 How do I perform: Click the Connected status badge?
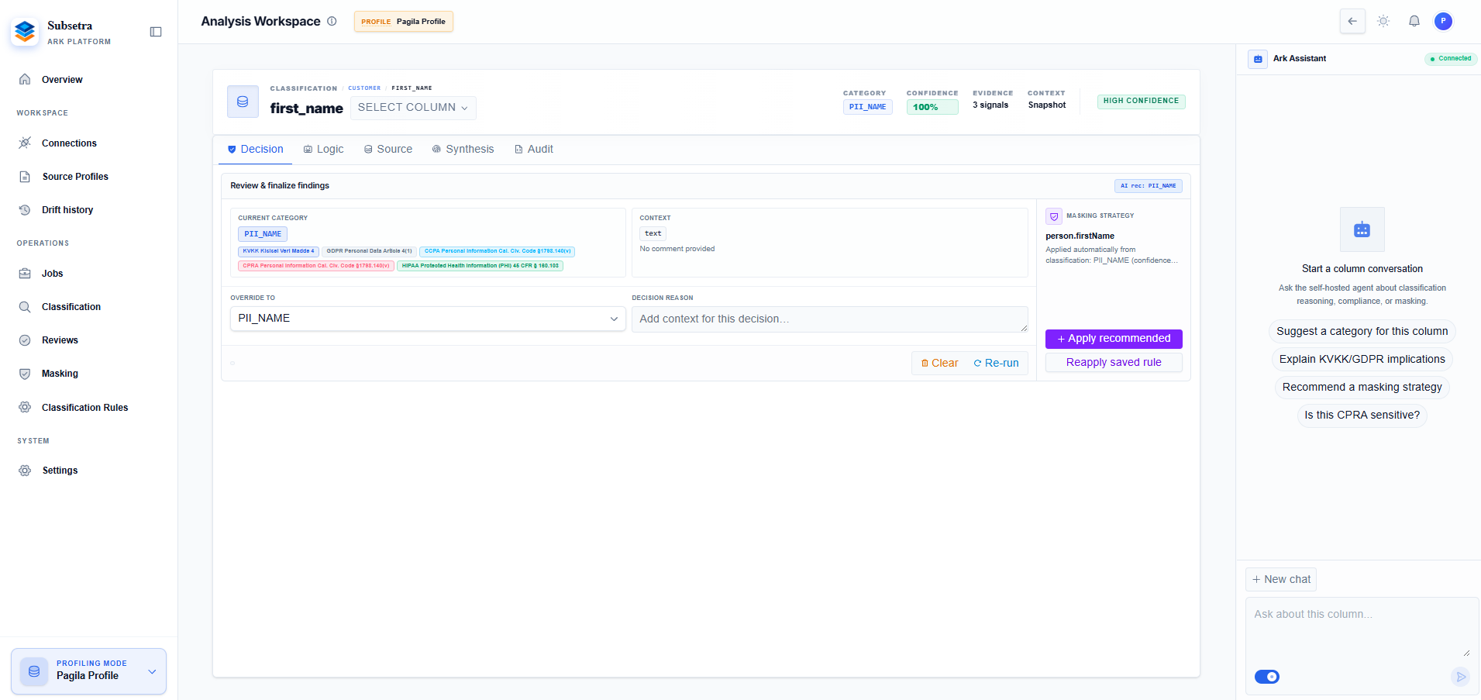pos(1451,59)
